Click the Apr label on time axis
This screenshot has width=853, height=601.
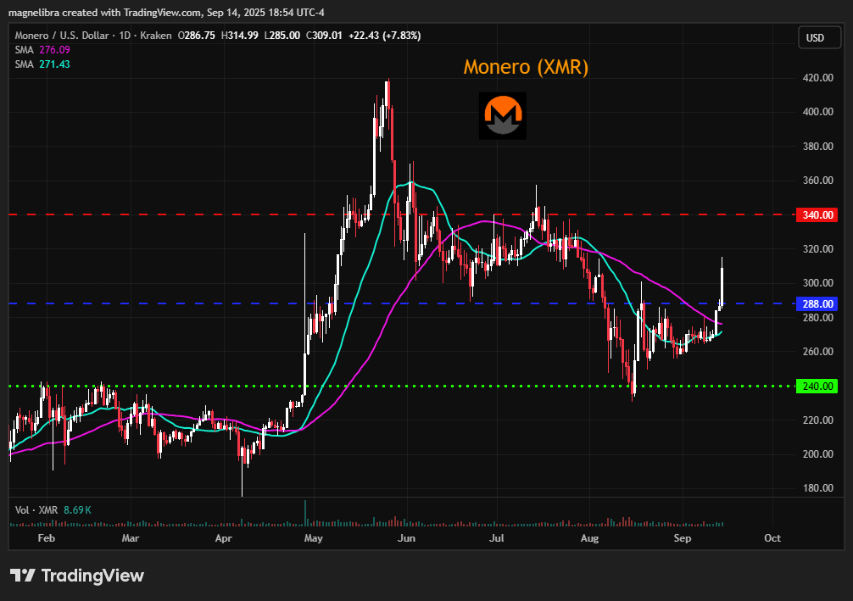pyautogui.click(x=224, y=538)
